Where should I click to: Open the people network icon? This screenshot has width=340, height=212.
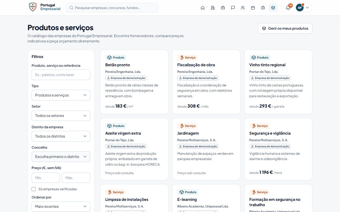tap(243, 8)
